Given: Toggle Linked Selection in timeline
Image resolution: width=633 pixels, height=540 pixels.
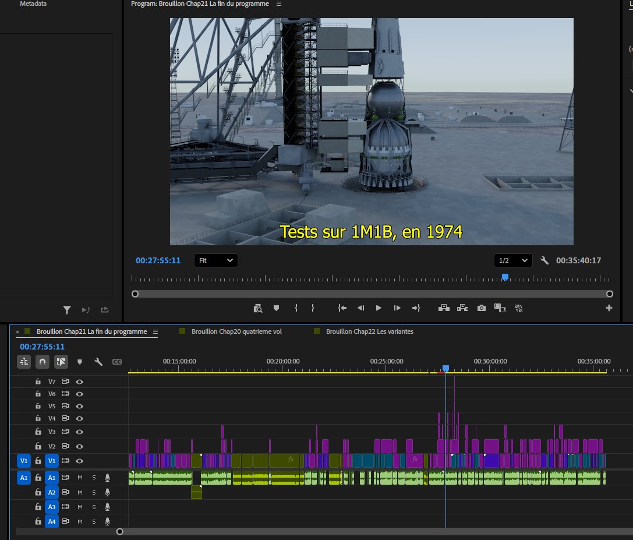Looking at the screenshot, I should point(61,362).
